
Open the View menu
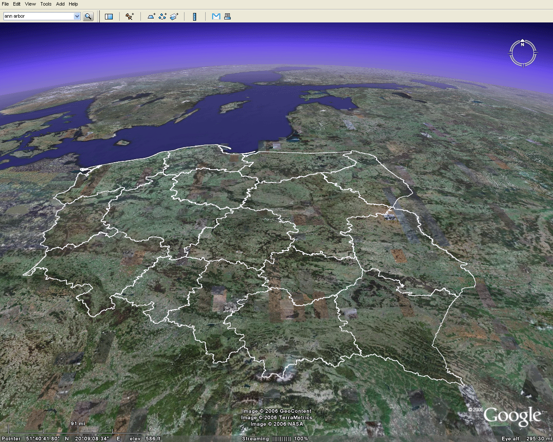point(30,4)
